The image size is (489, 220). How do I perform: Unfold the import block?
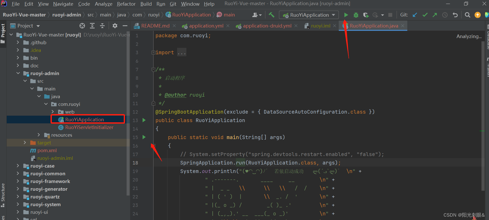pos(153,52)
